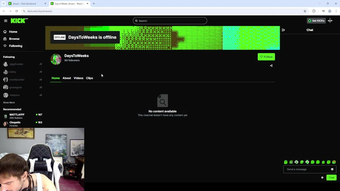The image size is (340, 191).
Task: Click the MATTLAFFF avatar icon
Action: click(x=6, y=116)
